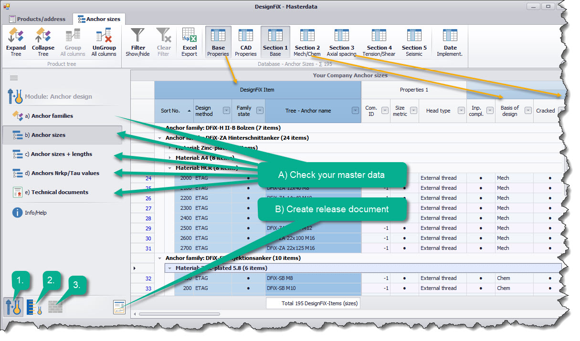Select the Anchor sizes ribbon tab
Screen dimensions: 580x341
coord(99,19)
